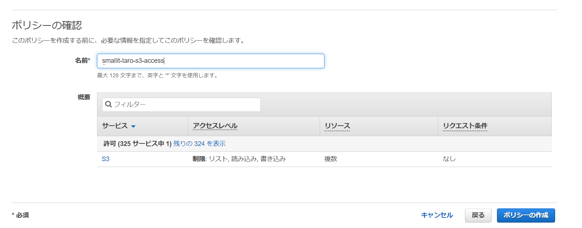582x228 pixels.
Task: Click the ポリシーの確認 page heading
Action: click(x=47, y=25)
